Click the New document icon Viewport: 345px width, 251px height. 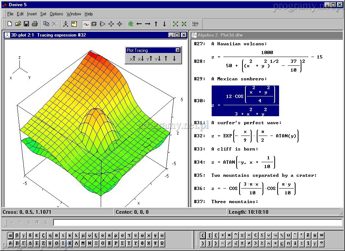coord(10,24)
